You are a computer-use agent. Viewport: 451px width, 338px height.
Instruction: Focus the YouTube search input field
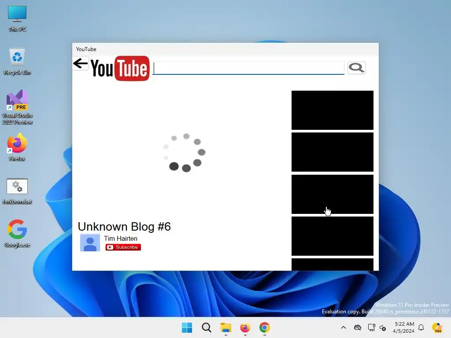[248, 68]
